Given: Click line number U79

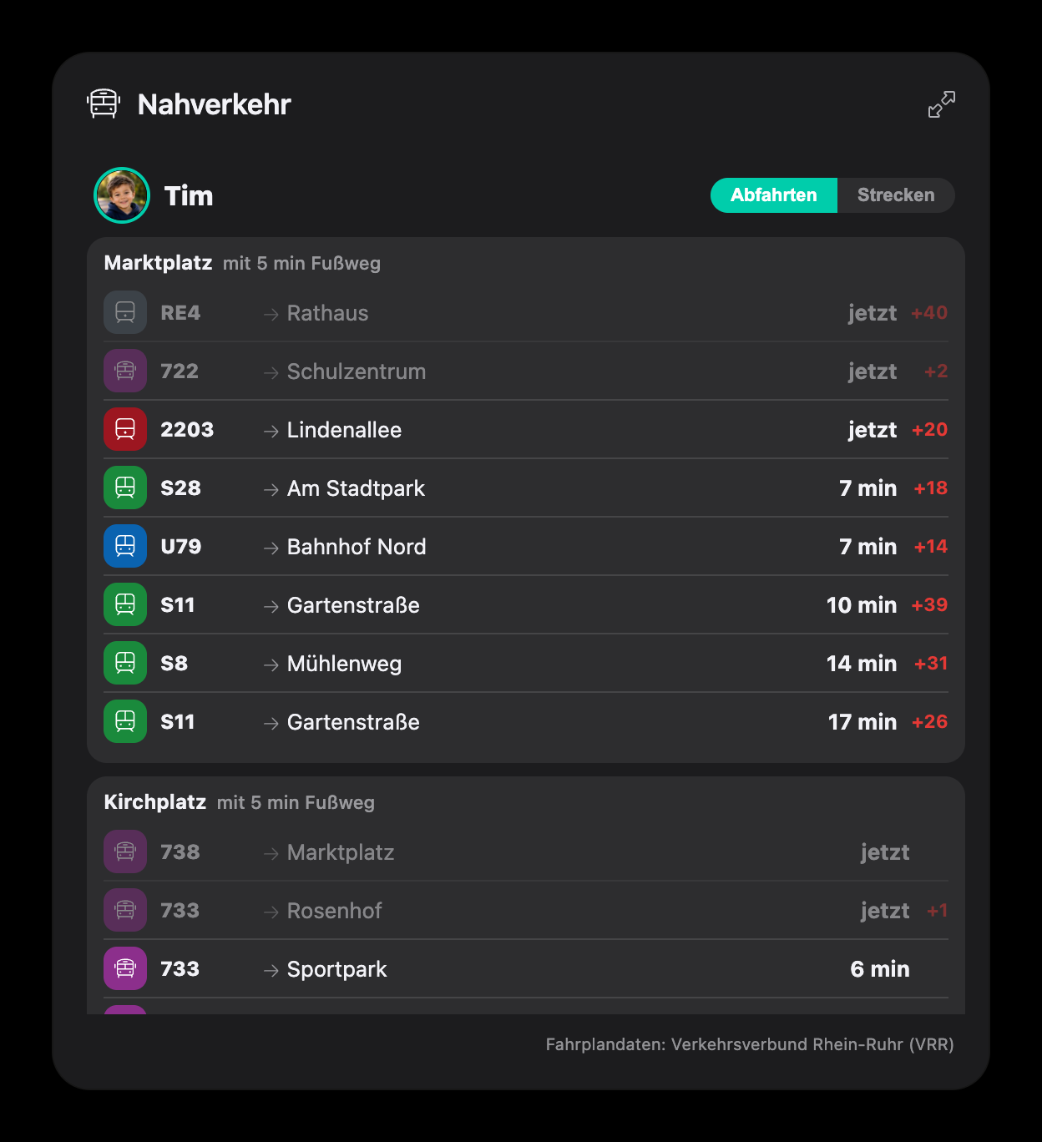Looking at the screenshot, I should pyautogui.click(x=181, y=547).
